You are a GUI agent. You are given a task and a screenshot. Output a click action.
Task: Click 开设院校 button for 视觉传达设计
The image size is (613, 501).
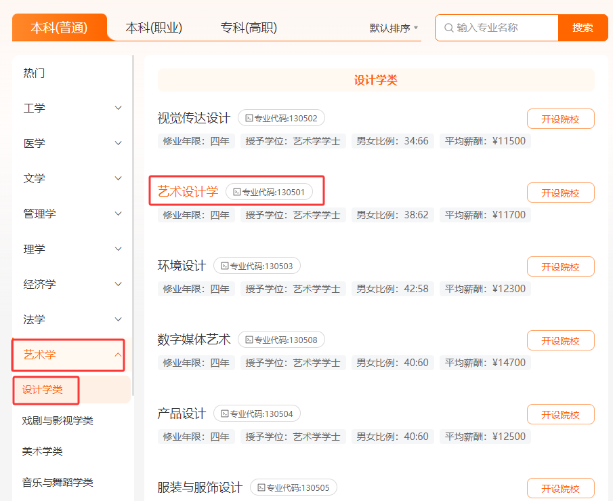tap(560, 119)
